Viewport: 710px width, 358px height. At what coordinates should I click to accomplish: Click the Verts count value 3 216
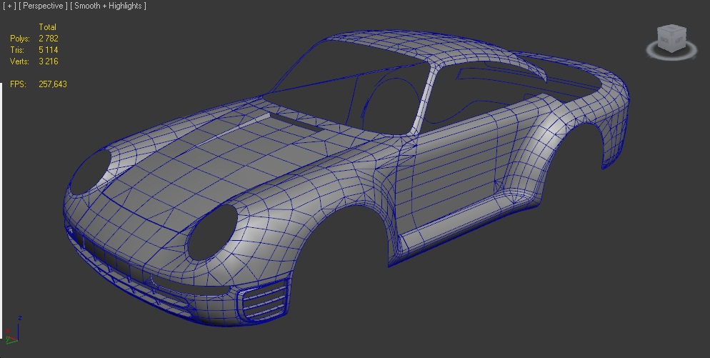49,61
